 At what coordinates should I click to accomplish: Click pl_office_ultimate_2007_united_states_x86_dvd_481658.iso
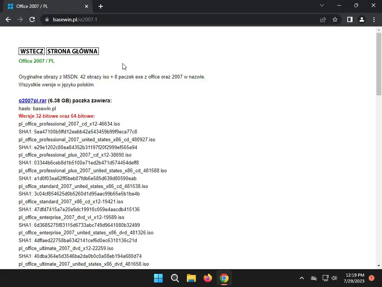[x=84, y=264]
